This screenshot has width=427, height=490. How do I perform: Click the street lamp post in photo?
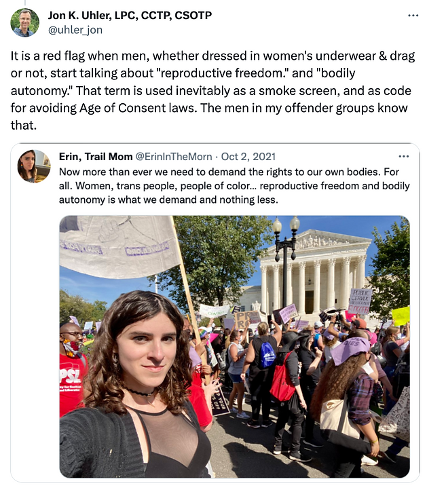coord(285,263)
